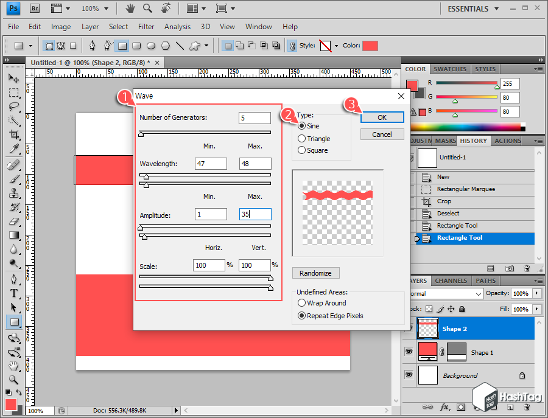Open the Fill slider arrow
Screen dimensions: 548x418
pos(537,309)
